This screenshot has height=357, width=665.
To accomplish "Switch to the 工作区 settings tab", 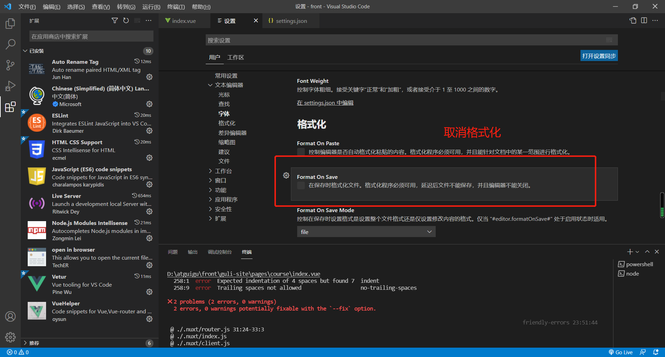I will click(235, 57).
